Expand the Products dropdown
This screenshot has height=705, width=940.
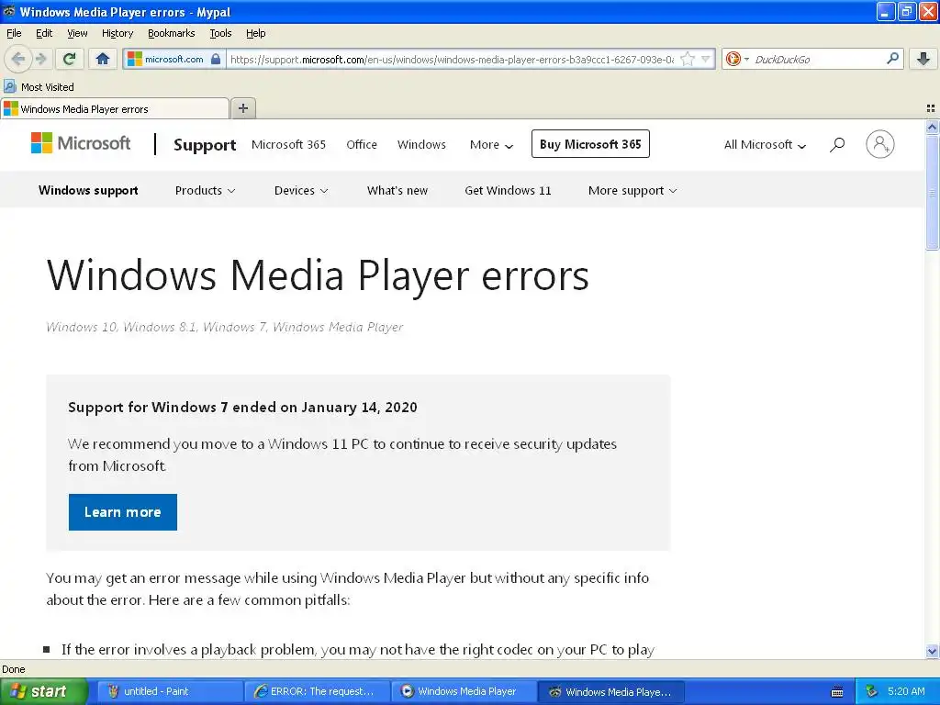tap(205, 190)
